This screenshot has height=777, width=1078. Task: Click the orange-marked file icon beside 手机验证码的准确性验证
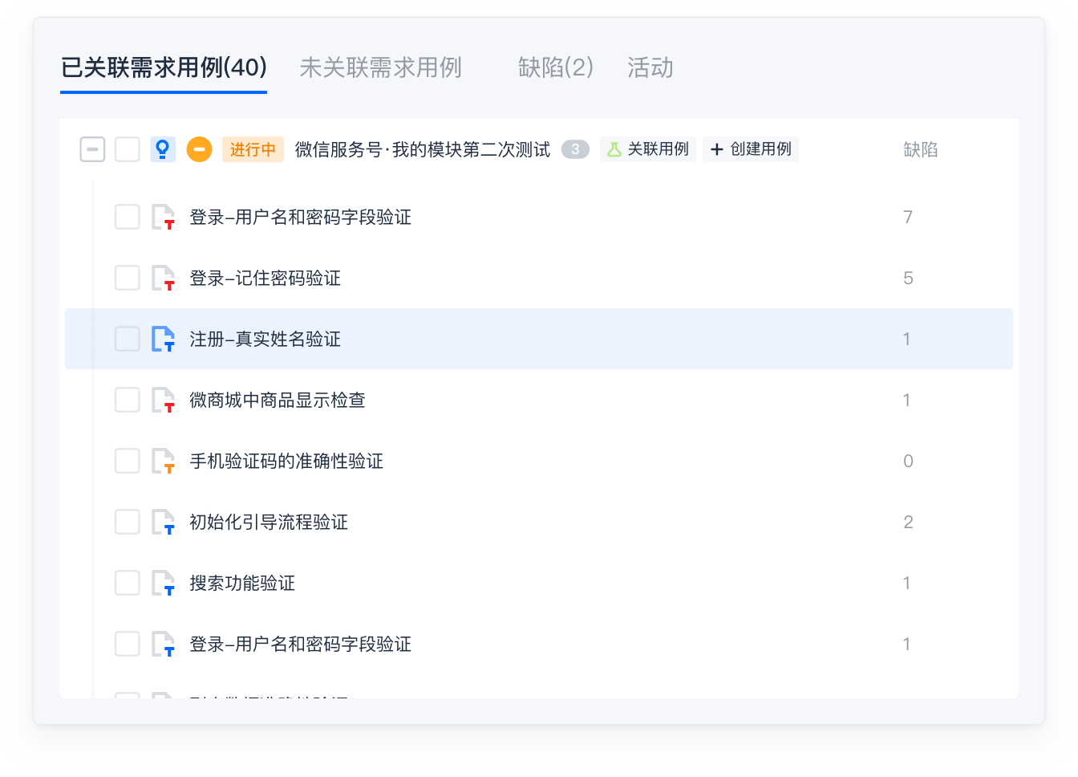coord(164,462)
